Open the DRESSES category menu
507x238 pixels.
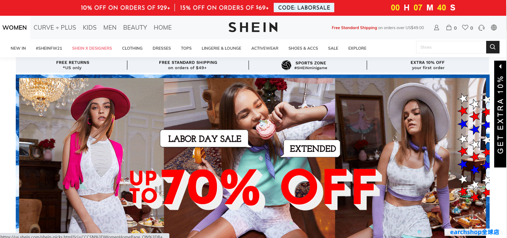click(162, 48)
